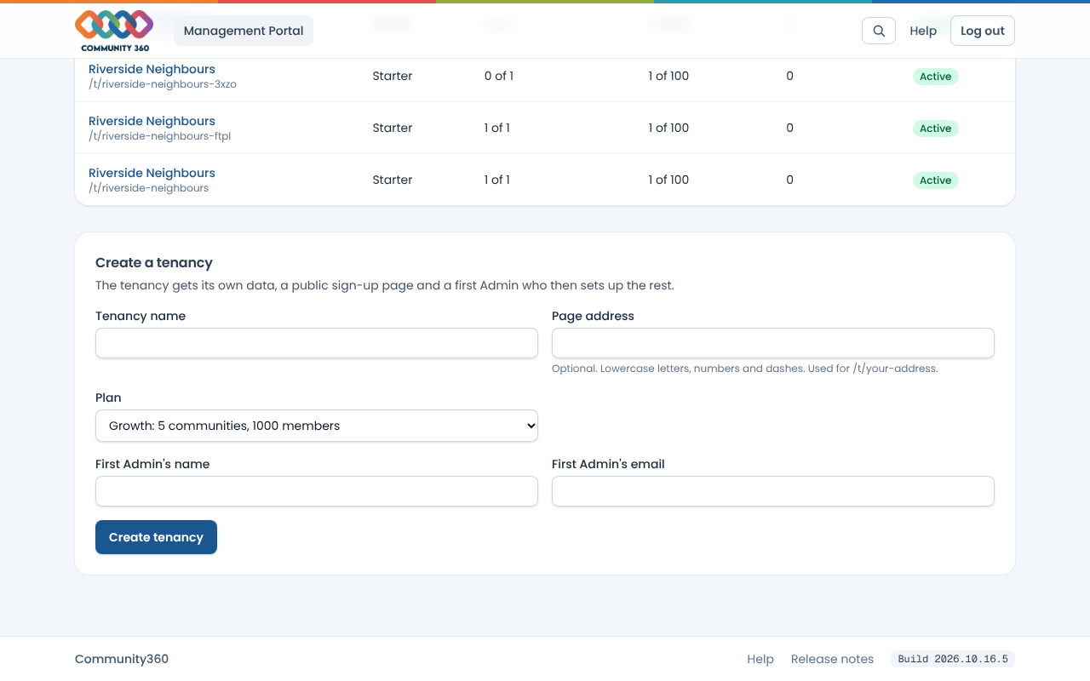This screenshot has height=681, width=1090.
Task: Submit with the Create tenancy button
Action: tap(156, 537)
